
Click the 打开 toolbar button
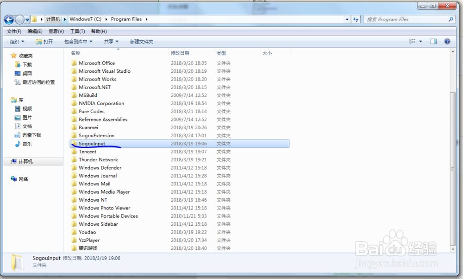tap(44, 42)
